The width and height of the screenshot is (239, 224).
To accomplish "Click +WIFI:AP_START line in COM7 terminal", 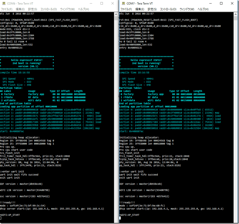I will pos(129,215).
